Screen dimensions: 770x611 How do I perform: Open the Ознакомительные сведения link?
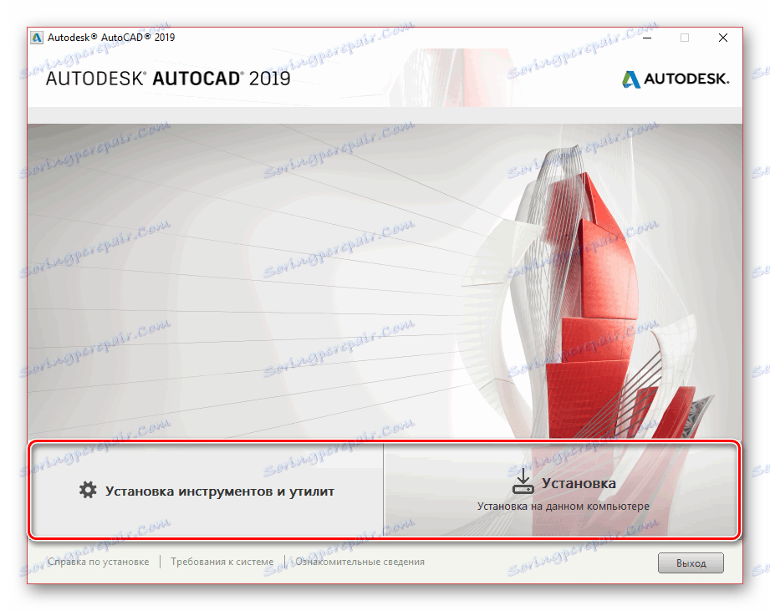(360, 562)
